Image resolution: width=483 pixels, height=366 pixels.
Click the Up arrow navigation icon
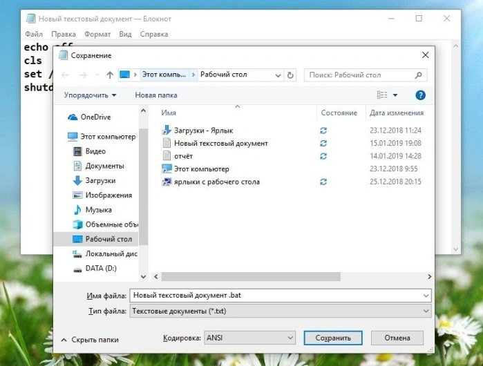[110, 75]
